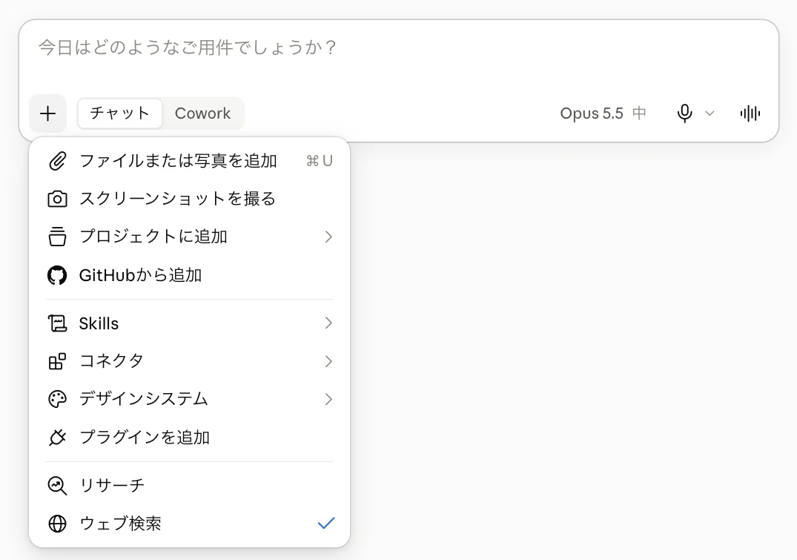
Task: Click the リサーチ magnifier icon
Action: 57,486
